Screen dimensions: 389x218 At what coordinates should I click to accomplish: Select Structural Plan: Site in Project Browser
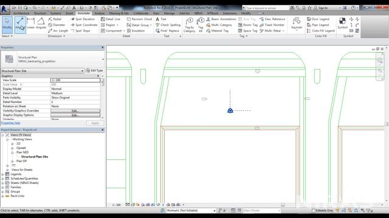(35, 157)
